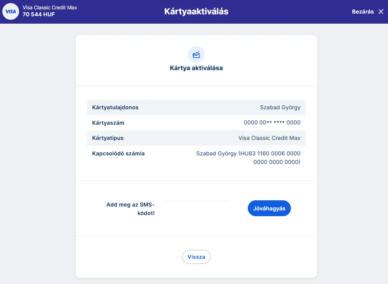Click the Kártyatípus row label
Screen dimensions: 388x284
(108, 138)
